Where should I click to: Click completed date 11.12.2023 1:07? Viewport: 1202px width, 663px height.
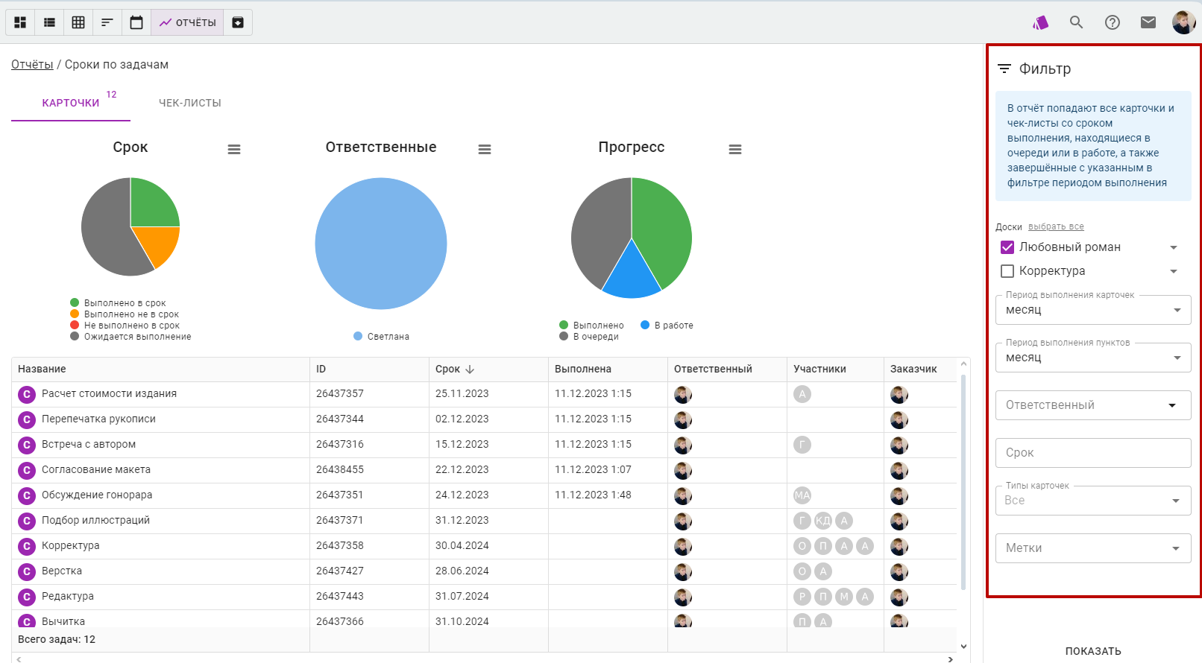(x=593, y=470)
